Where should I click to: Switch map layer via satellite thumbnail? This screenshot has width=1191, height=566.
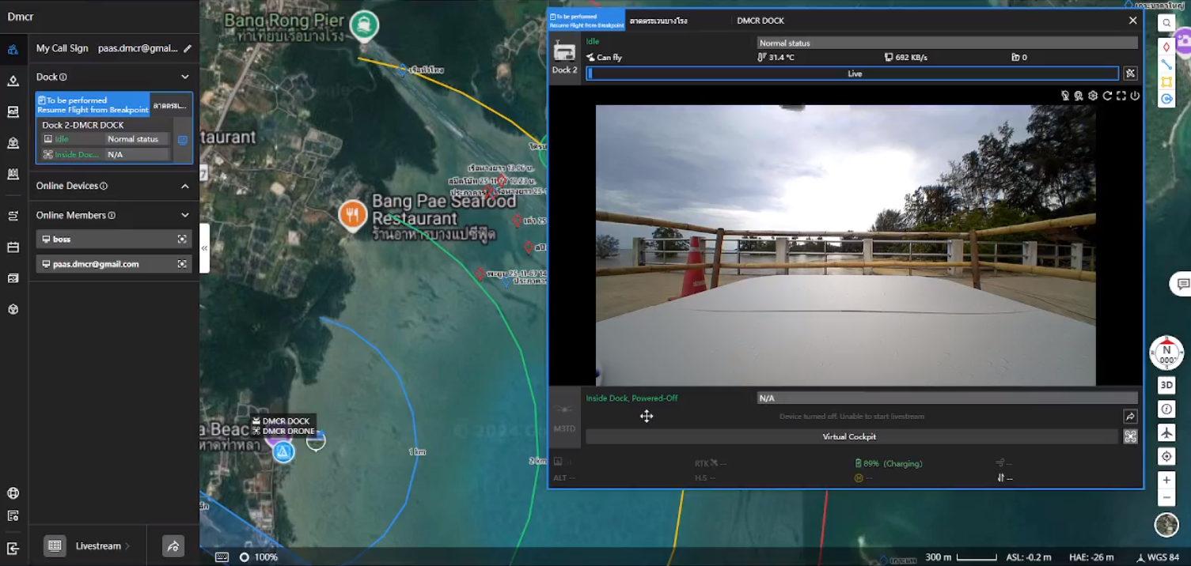(x=1166, y=524)
